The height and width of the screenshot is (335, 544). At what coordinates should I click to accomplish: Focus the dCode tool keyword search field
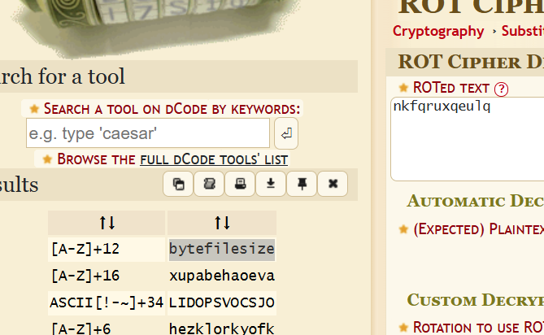coord(148,133)
